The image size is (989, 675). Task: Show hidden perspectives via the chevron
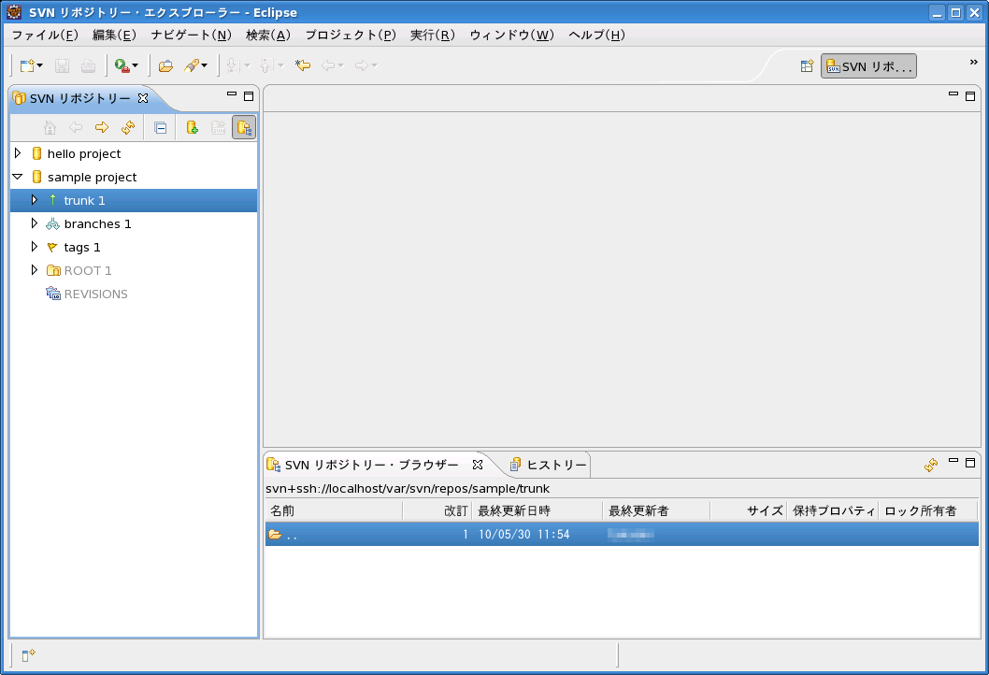(x=974, y=62)
